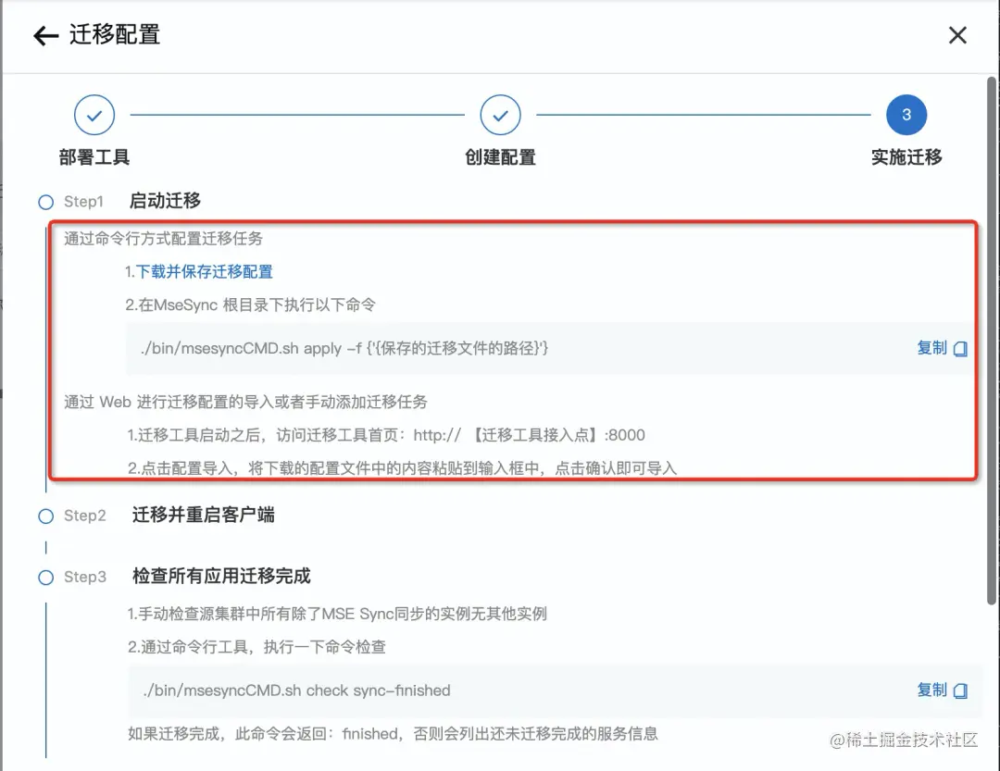Click copy icon beside check sync-finished command
The height and width of the screenshot is (771, 1000).
click(x=960, y=690)
